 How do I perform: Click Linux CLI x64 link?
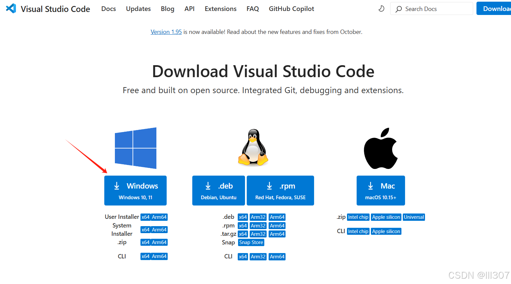243,257
